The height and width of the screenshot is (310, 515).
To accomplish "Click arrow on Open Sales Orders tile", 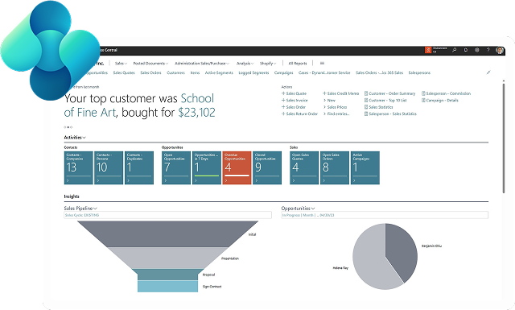I will (x=323, y=180).
